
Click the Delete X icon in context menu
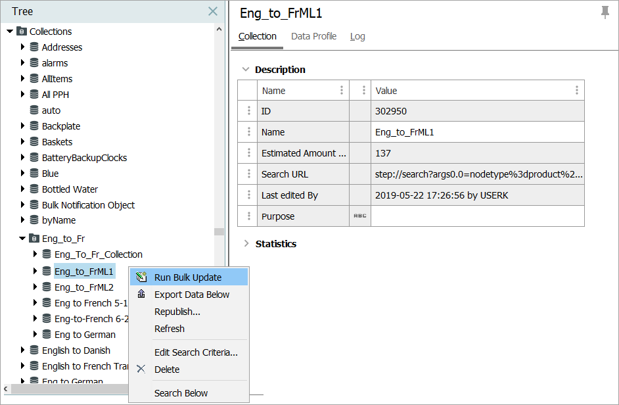click(141, 369)
